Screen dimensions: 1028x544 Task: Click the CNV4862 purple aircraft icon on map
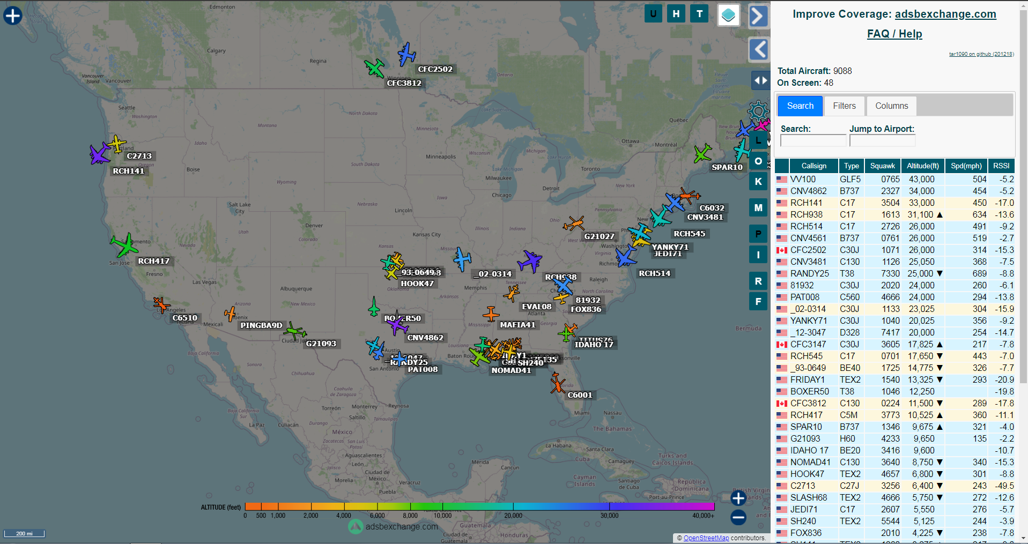tap(397, 325)
